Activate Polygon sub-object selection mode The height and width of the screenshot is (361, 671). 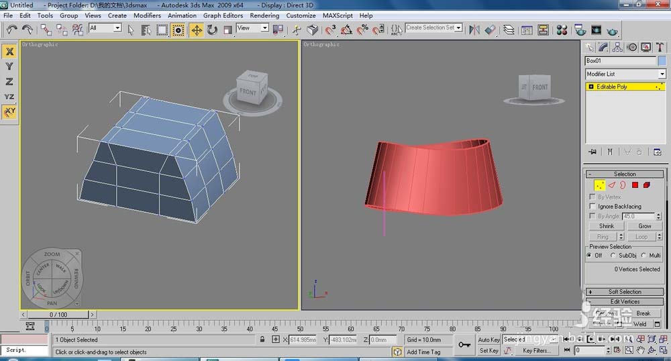(635, 185)
